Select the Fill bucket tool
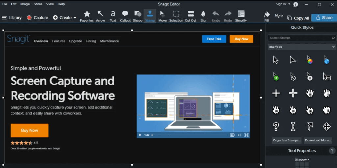This screenshot has width=337, height=168. (x=267, y=16)
